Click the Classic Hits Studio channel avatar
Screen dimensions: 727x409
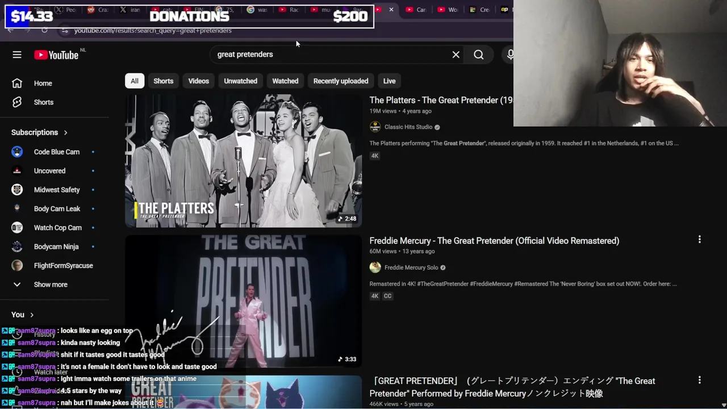[x=375, y=127]
